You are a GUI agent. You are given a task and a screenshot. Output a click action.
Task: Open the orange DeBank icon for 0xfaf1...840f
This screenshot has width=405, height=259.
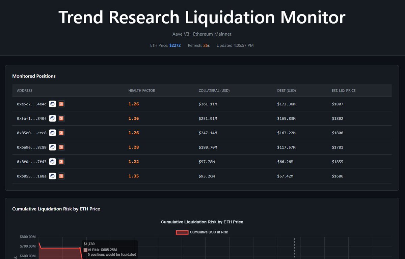tap(61, 119)
